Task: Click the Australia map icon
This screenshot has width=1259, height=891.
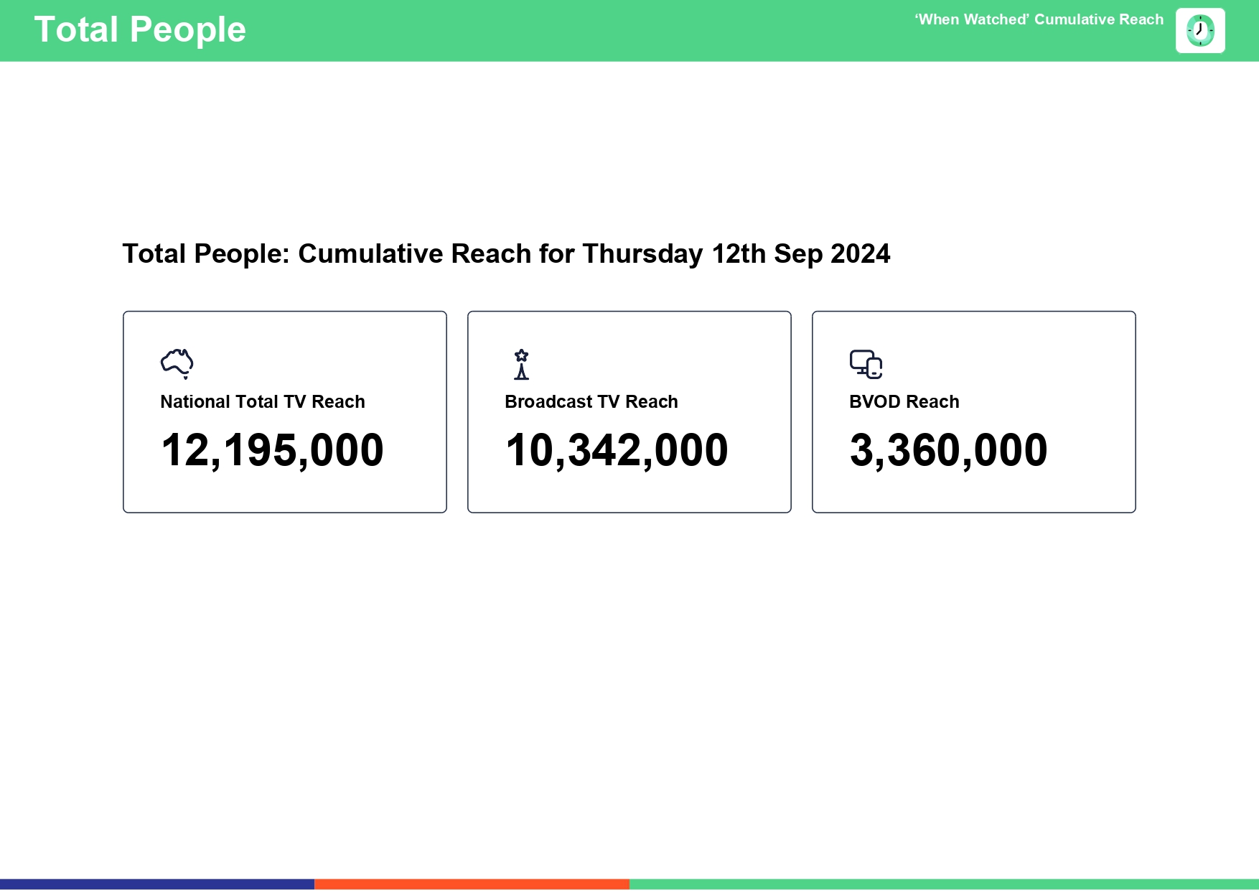Action: (x=177, y=363)
